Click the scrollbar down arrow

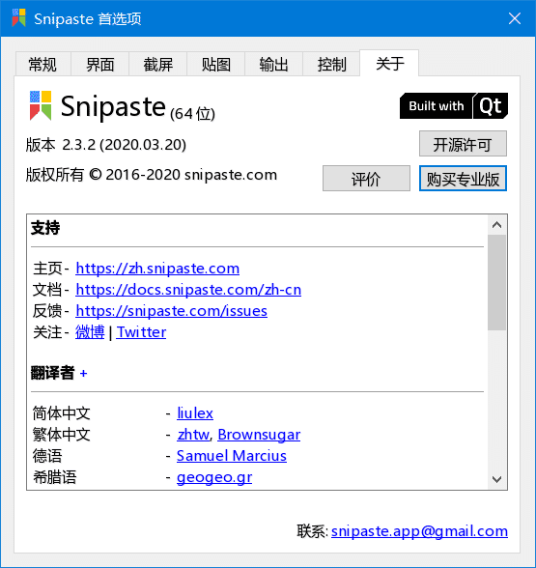[496, 479]
